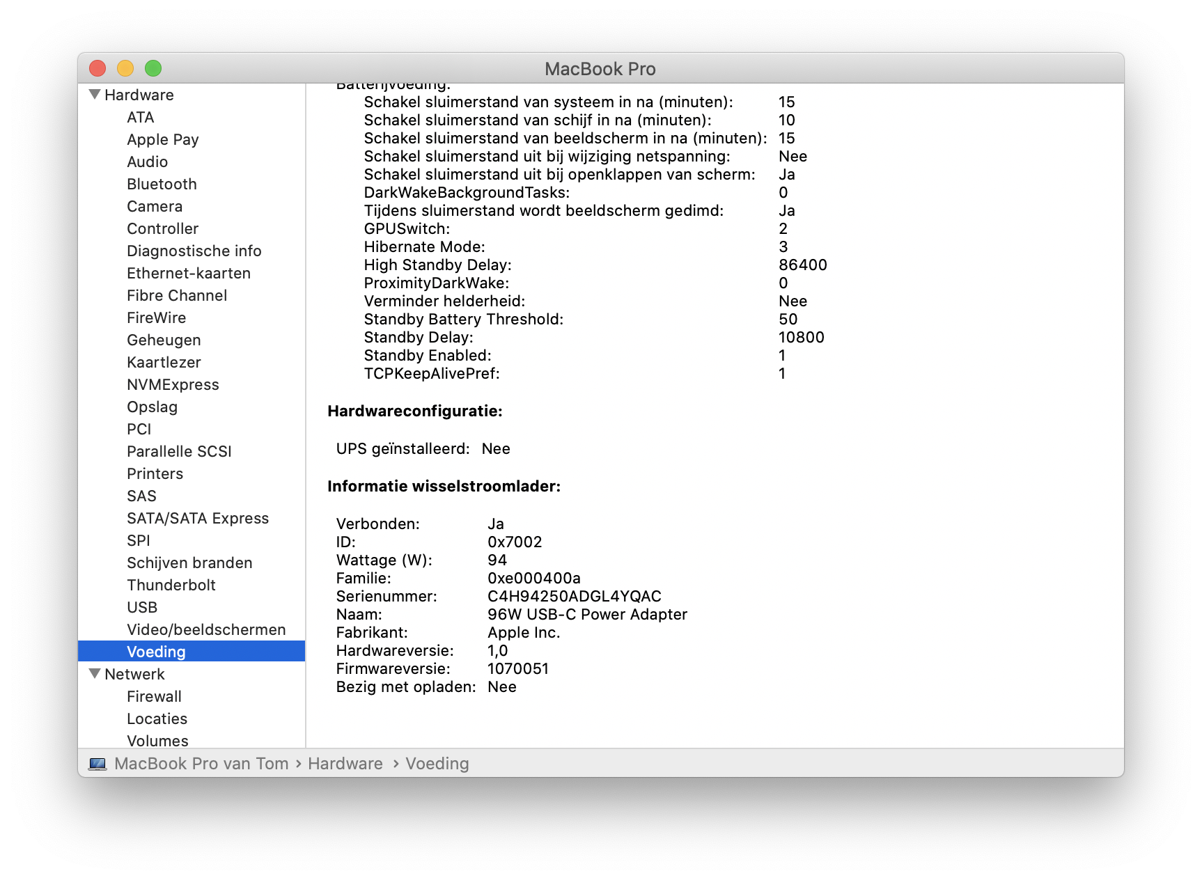Close the MacBook Pro window
The width and height of the screenshot is (1202, 880).
click(97, 68)
